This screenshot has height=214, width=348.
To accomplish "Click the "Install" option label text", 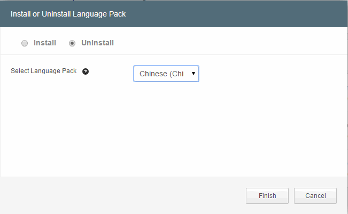I will pyautogui.click(x=45, y=43).
